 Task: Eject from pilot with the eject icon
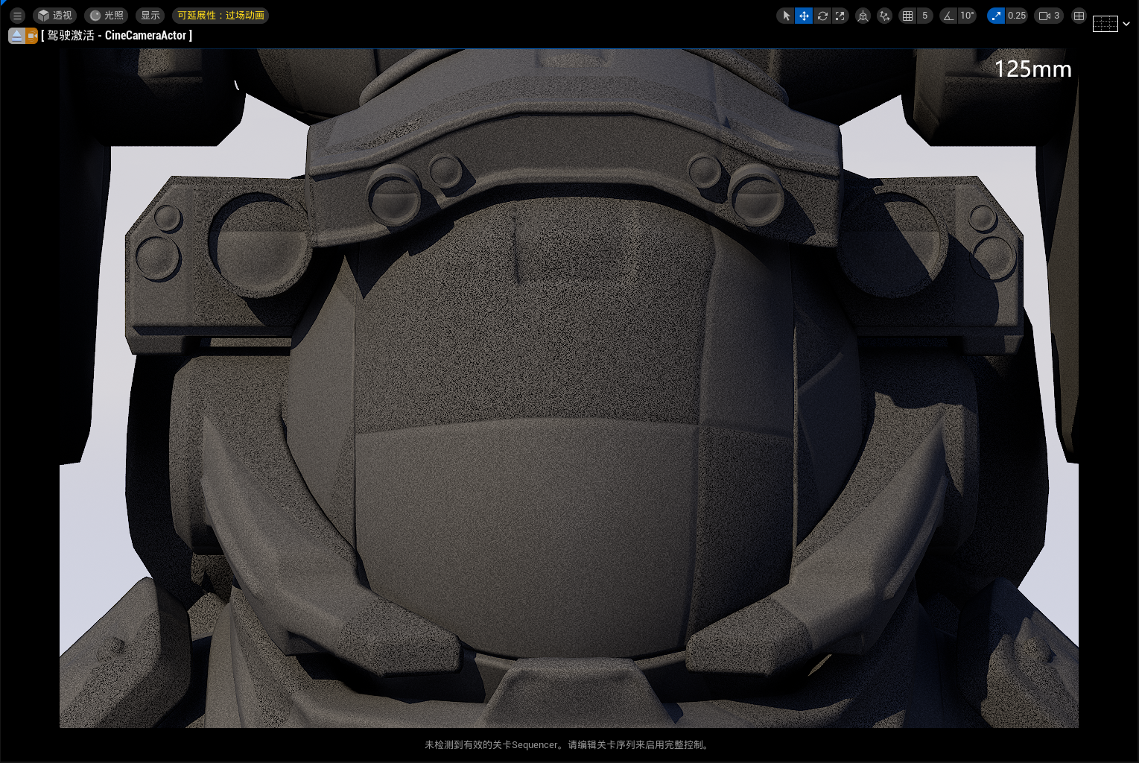(x=16, y=36)
